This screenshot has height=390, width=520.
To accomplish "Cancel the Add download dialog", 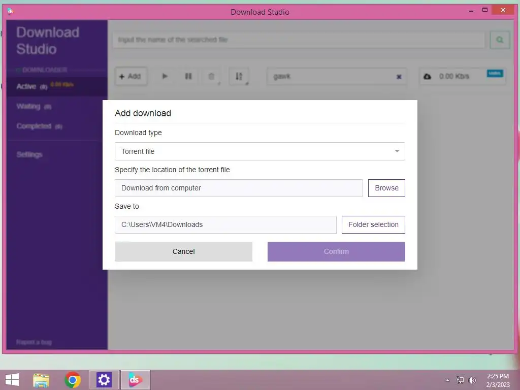I will [x=183, y=251].
